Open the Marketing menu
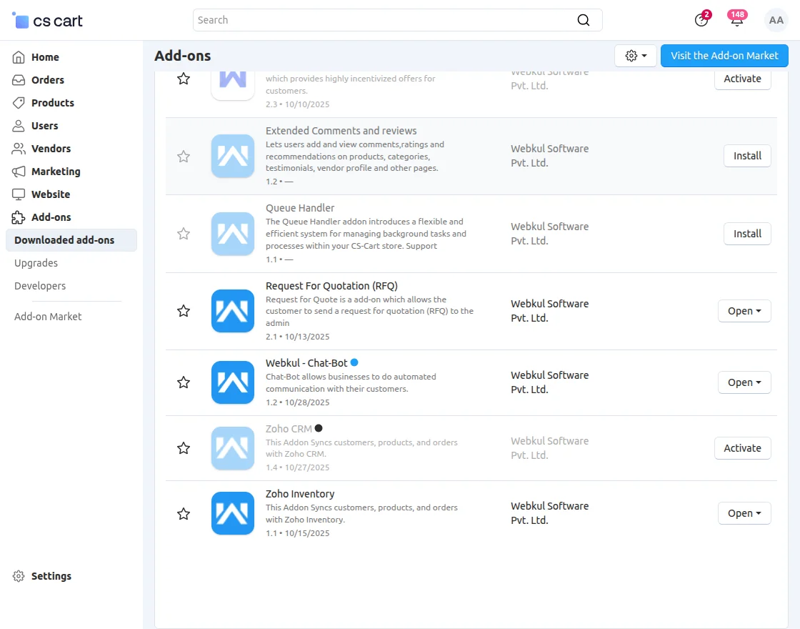This screenshot has width=800, height=629. click(56, 172)
